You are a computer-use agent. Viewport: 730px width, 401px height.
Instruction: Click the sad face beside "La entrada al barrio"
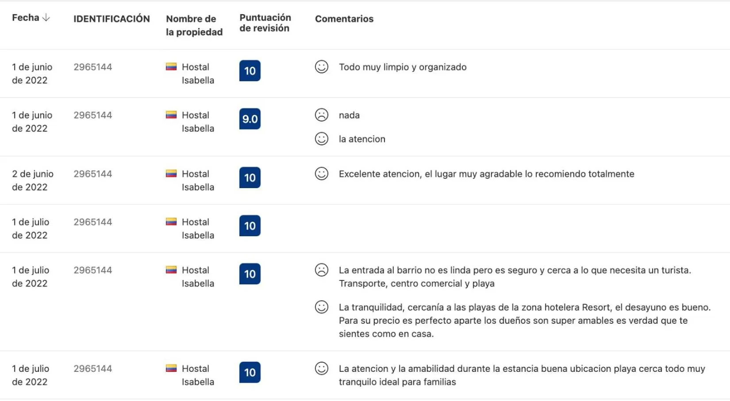point(322,270)
